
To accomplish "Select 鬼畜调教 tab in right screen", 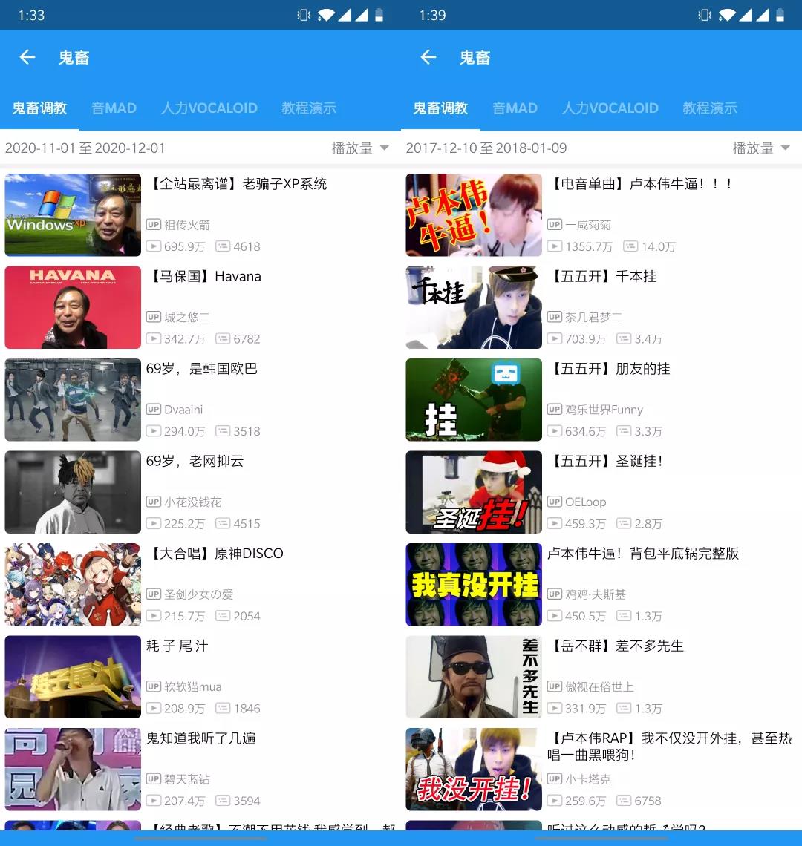I will [x=440, y=108].
